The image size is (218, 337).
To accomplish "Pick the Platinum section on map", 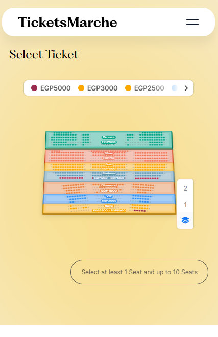I will pos(109,176).
